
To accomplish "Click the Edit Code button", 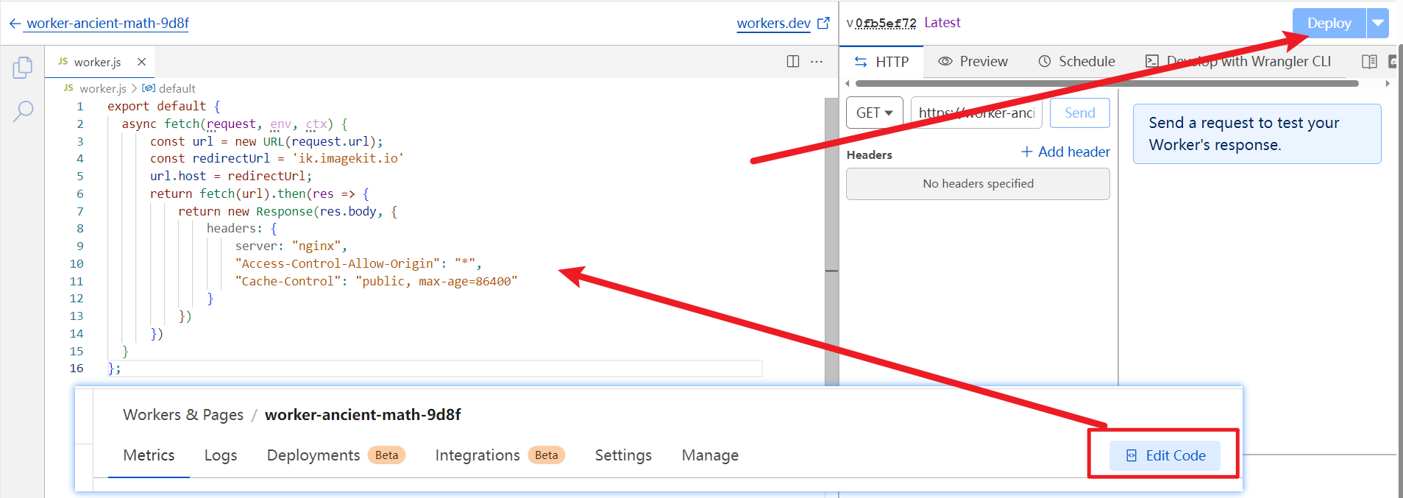I will click(1165, 455).
